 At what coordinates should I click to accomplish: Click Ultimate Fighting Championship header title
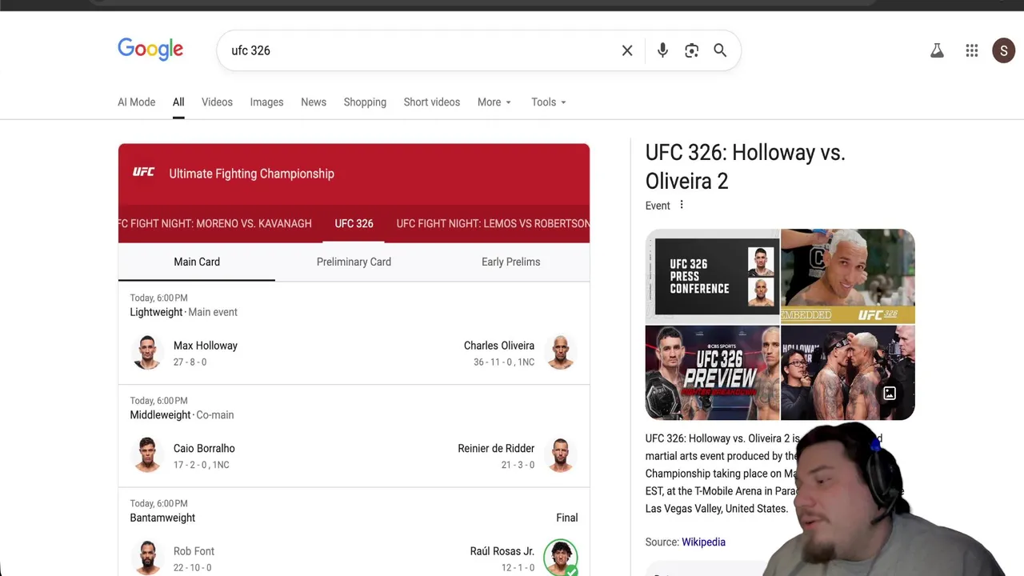[x=252, y=174]
